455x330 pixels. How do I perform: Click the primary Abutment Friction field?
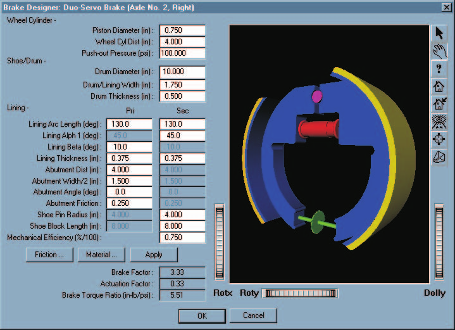pos(130,203)
